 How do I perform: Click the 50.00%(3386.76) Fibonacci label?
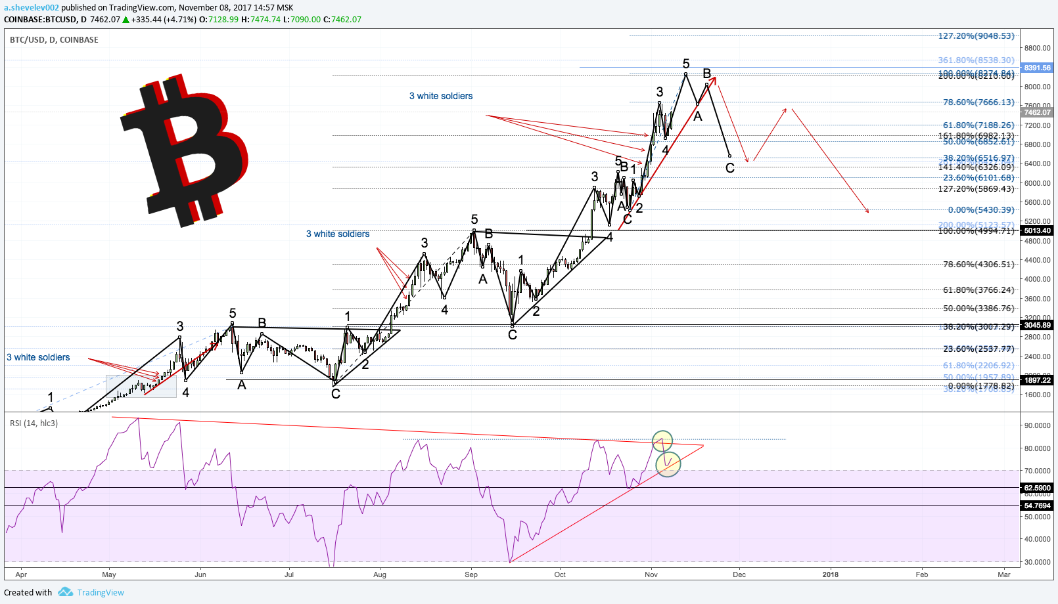pyautogui.click(x=978, y=308)
